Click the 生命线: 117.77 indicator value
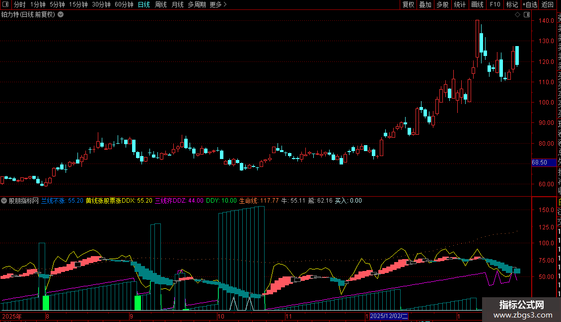Screen dimensions: 561x322 (x=259, y=201)
